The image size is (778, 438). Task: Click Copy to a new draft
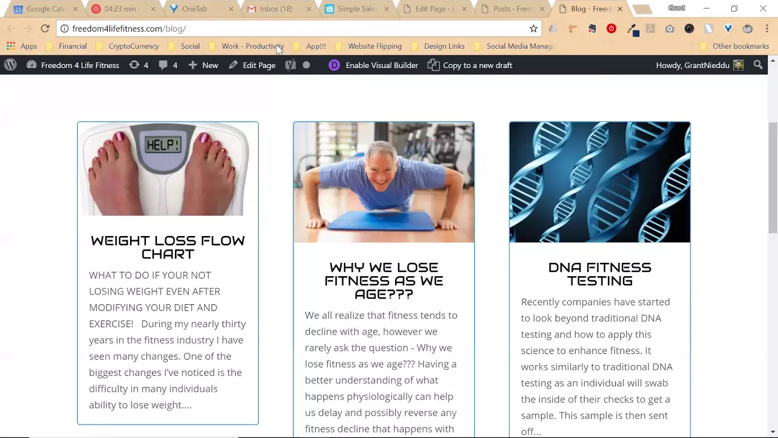470,65
